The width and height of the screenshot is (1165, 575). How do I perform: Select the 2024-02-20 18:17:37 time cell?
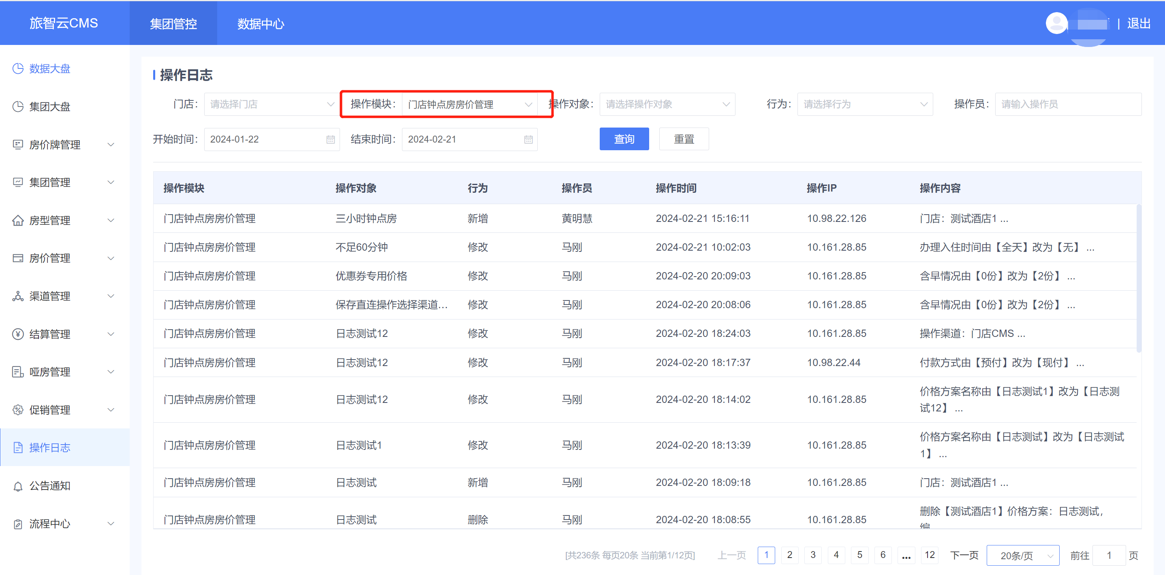point(703,362)
